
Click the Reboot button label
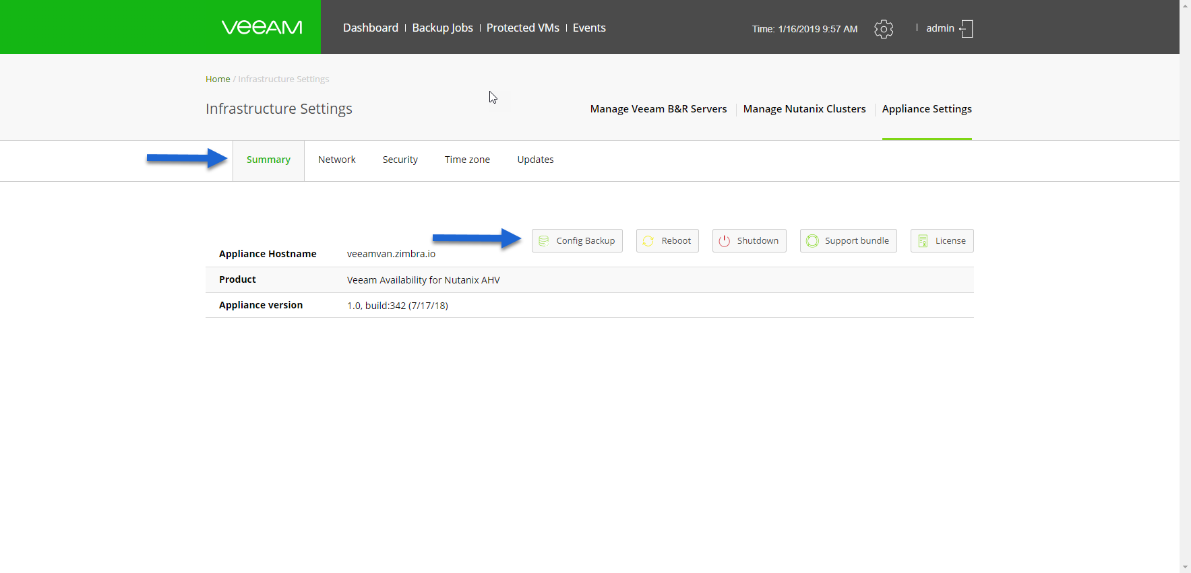coord(676,241)
